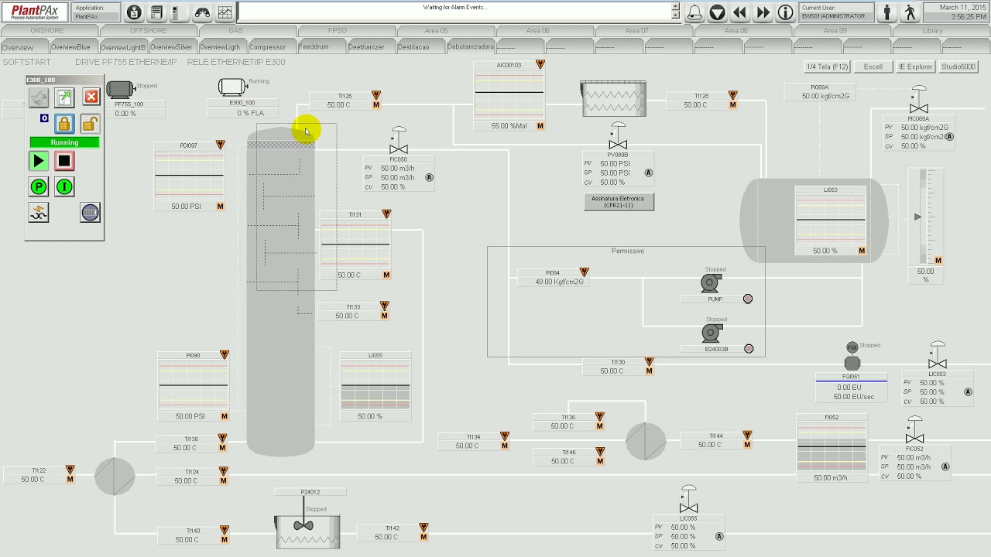Open the binoculars search icon

pos(202,12)
